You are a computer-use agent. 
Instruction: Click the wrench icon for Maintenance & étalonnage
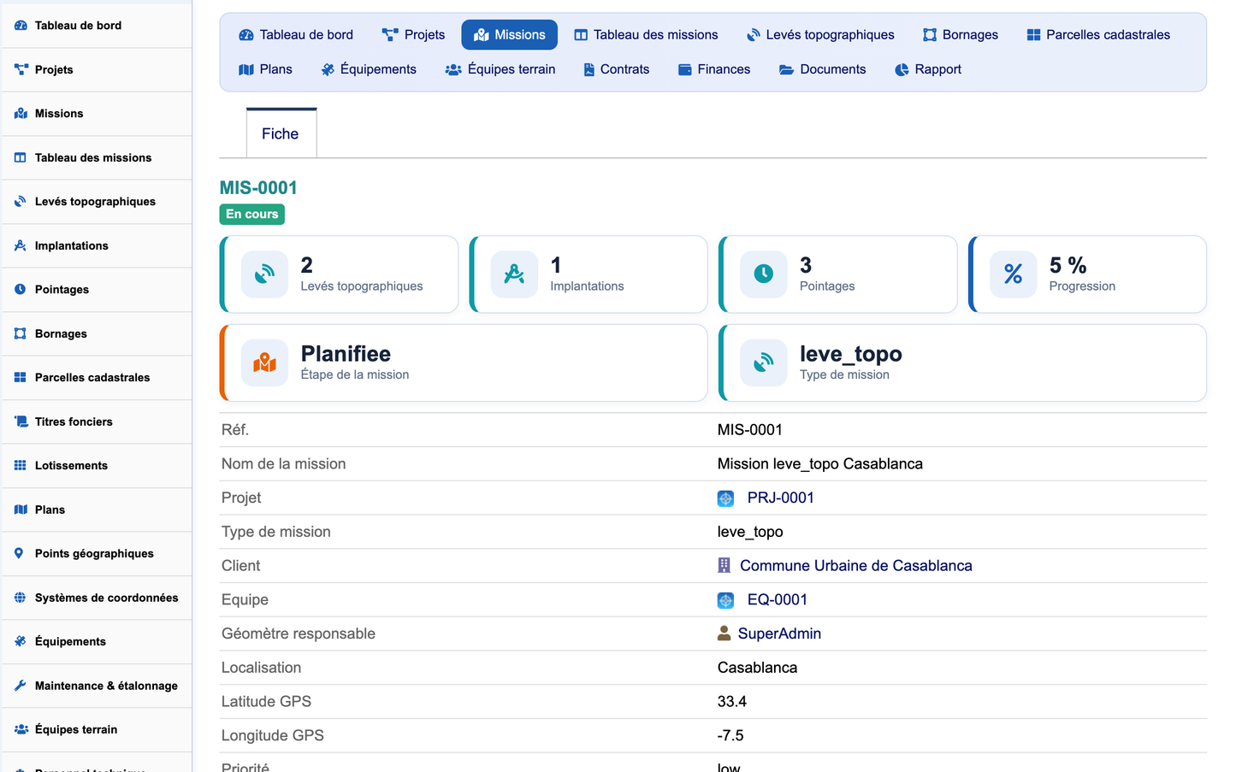point(21,686)
